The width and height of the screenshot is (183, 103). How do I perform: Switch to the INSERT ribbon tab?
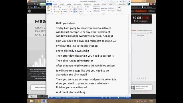[62, 4]
